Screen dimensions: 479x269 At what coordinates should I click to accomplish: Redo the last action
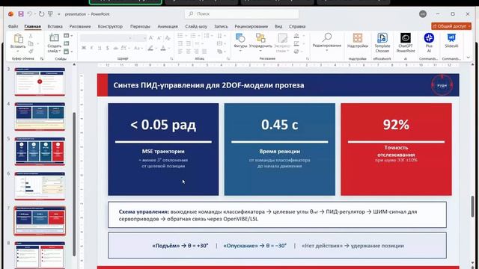click(x=42, y=14)
